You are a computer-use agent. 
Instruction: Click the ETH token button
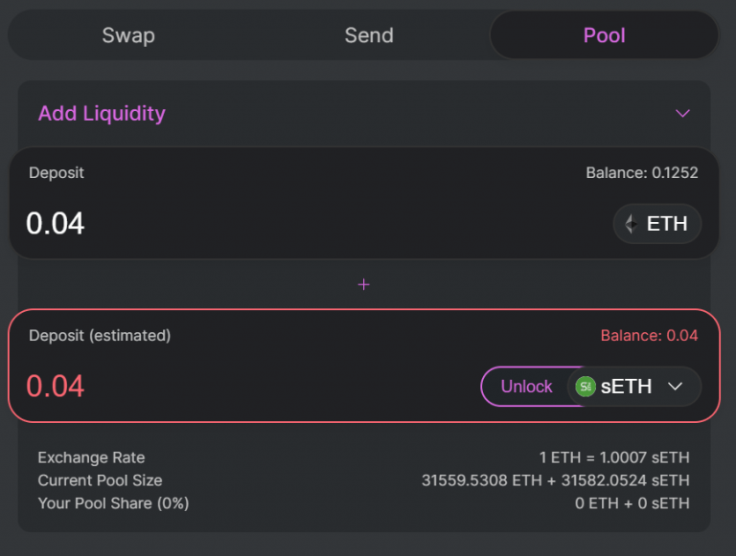657,224
